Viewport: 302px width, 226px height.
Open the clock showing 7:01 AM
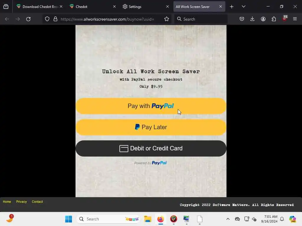point(269,219)
